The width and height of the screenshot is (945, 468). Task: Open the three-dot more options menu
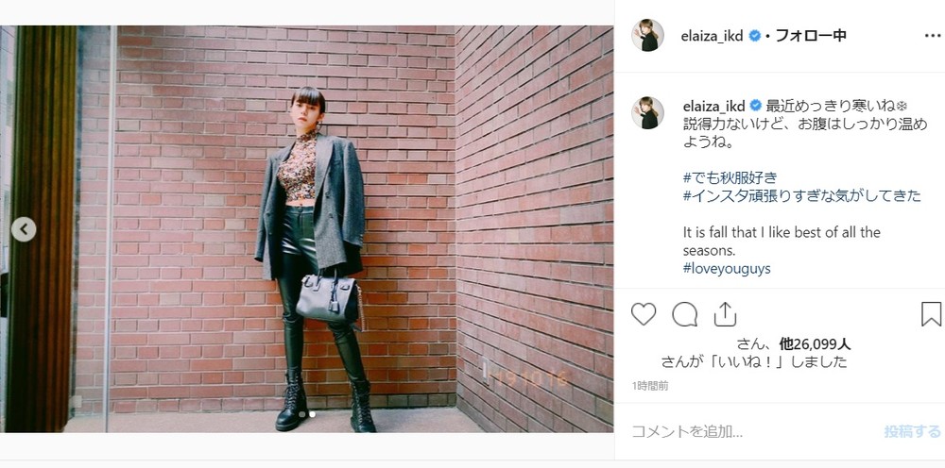(x=933, y=36)
